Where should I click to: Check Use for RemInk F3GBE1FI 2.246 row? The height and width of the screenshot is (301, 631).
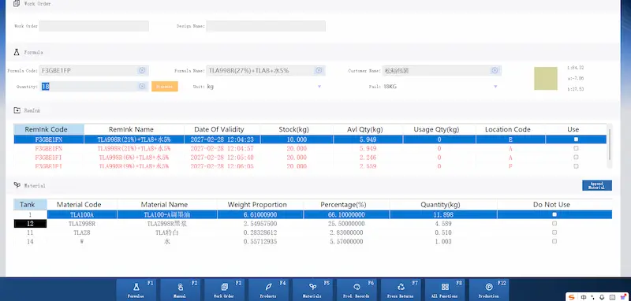576,157
